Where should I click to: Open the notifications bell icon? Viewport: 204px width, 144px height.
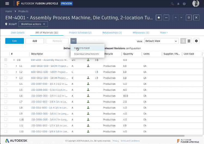[x=178, y=4]
